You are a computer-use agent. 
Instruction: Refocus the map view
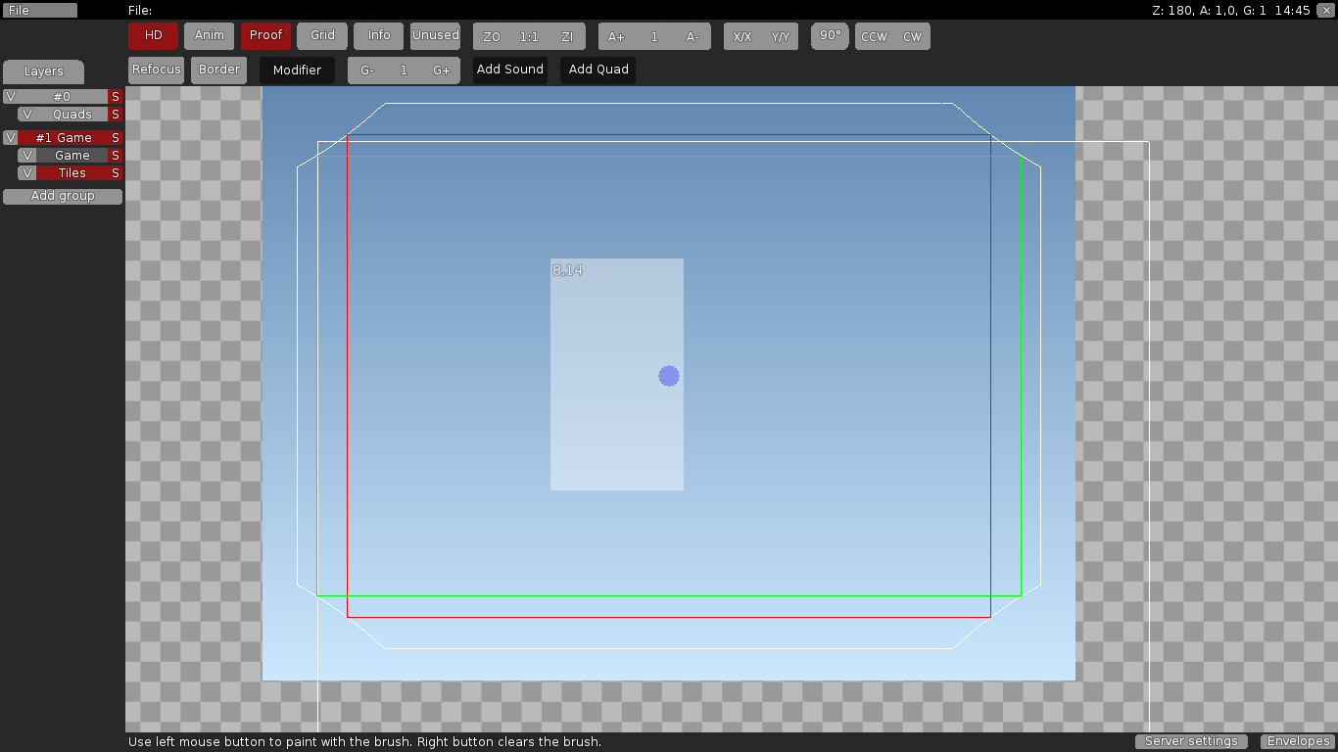155,70
